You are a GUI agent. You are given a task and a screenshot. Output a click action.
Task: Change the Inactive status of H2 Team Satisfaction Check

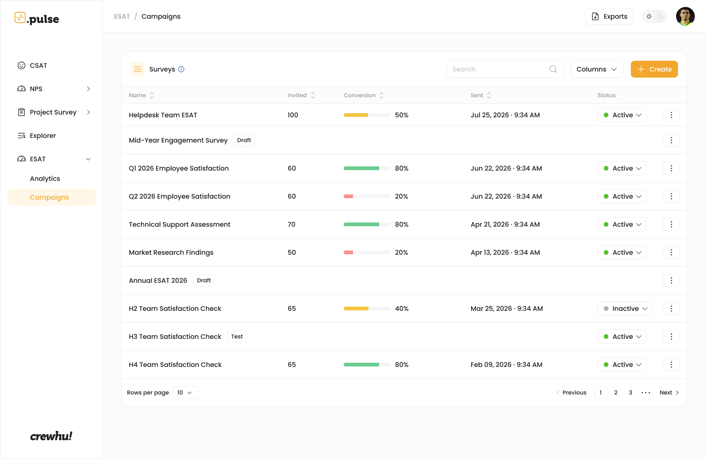pyautogui.click(x=625, y=308)
